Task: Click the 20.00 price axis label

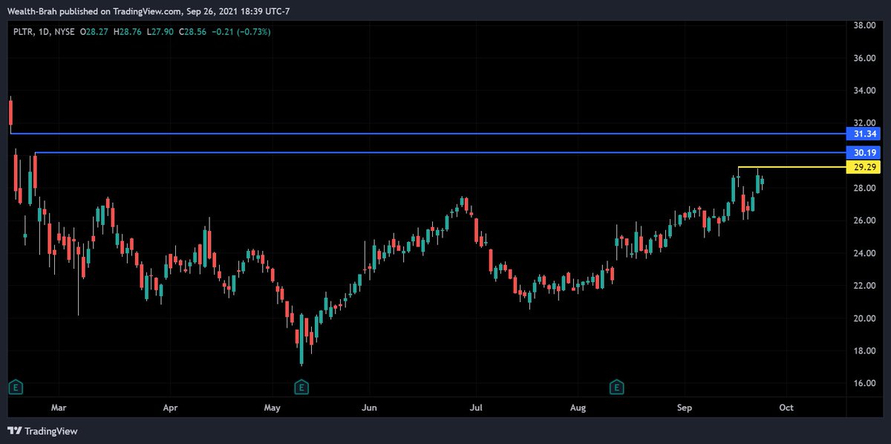Action: 865,319
